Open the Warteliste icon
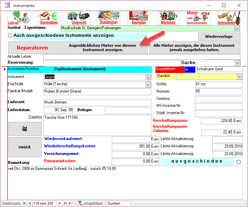248x207 pixels. point(168,18)
